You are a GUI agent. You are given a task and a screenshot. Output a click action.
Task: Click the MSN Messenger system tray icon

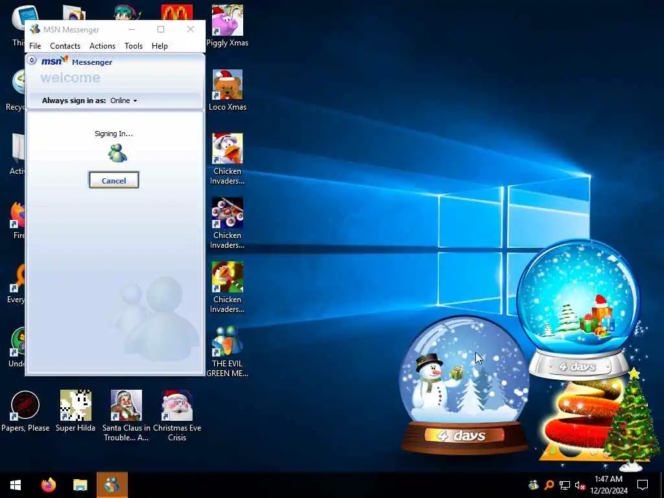[534, 485]
